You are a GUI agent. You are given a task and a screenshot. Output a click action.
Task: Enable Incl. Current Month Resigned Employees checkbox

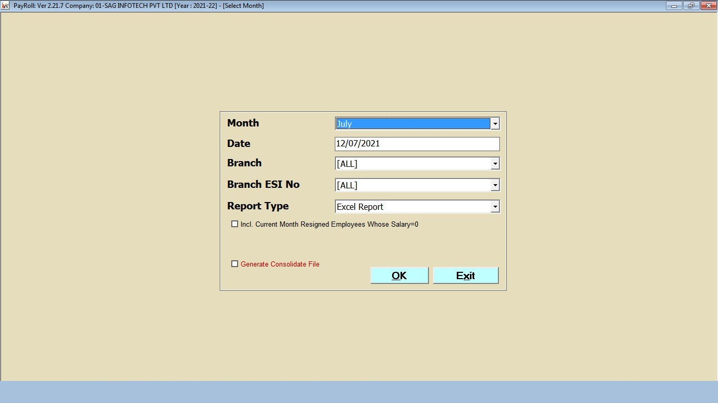(x=235, y=224)
